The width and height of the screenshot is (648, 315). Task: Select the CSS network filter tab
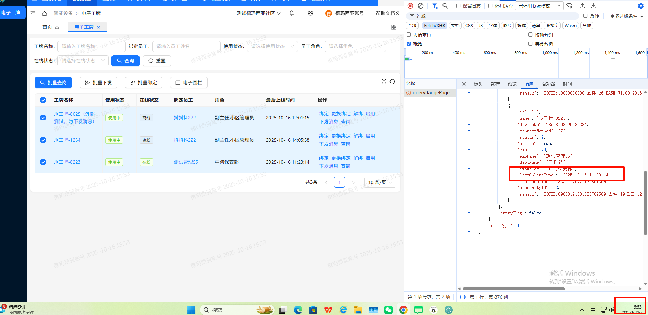click(x=468, y=25)
